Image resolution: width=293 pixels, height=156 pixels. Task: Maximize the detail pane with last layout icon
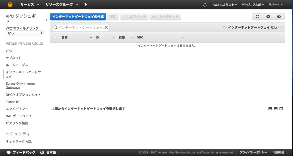pos(281,109)
